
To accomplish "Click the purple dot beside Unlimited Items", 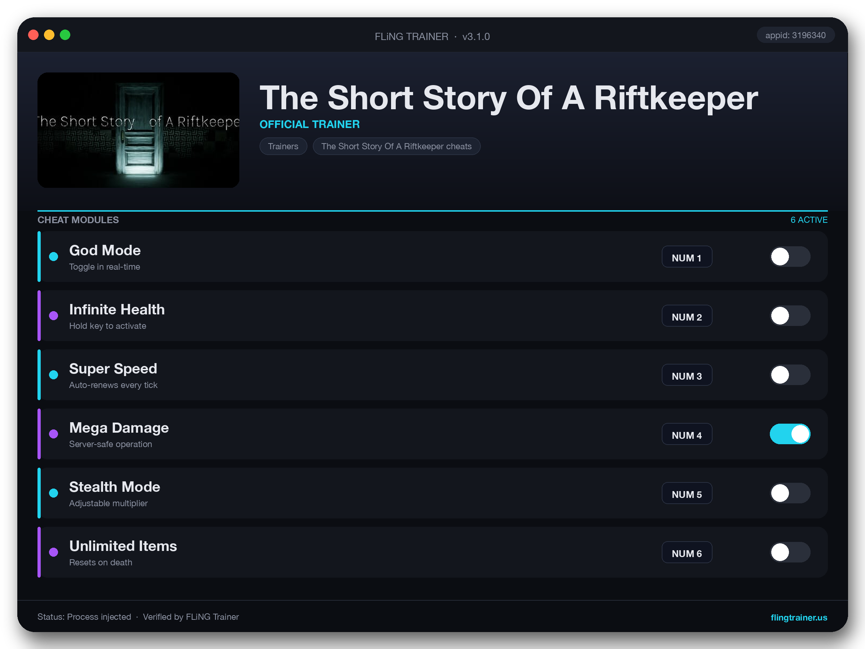I will point(54,552).
